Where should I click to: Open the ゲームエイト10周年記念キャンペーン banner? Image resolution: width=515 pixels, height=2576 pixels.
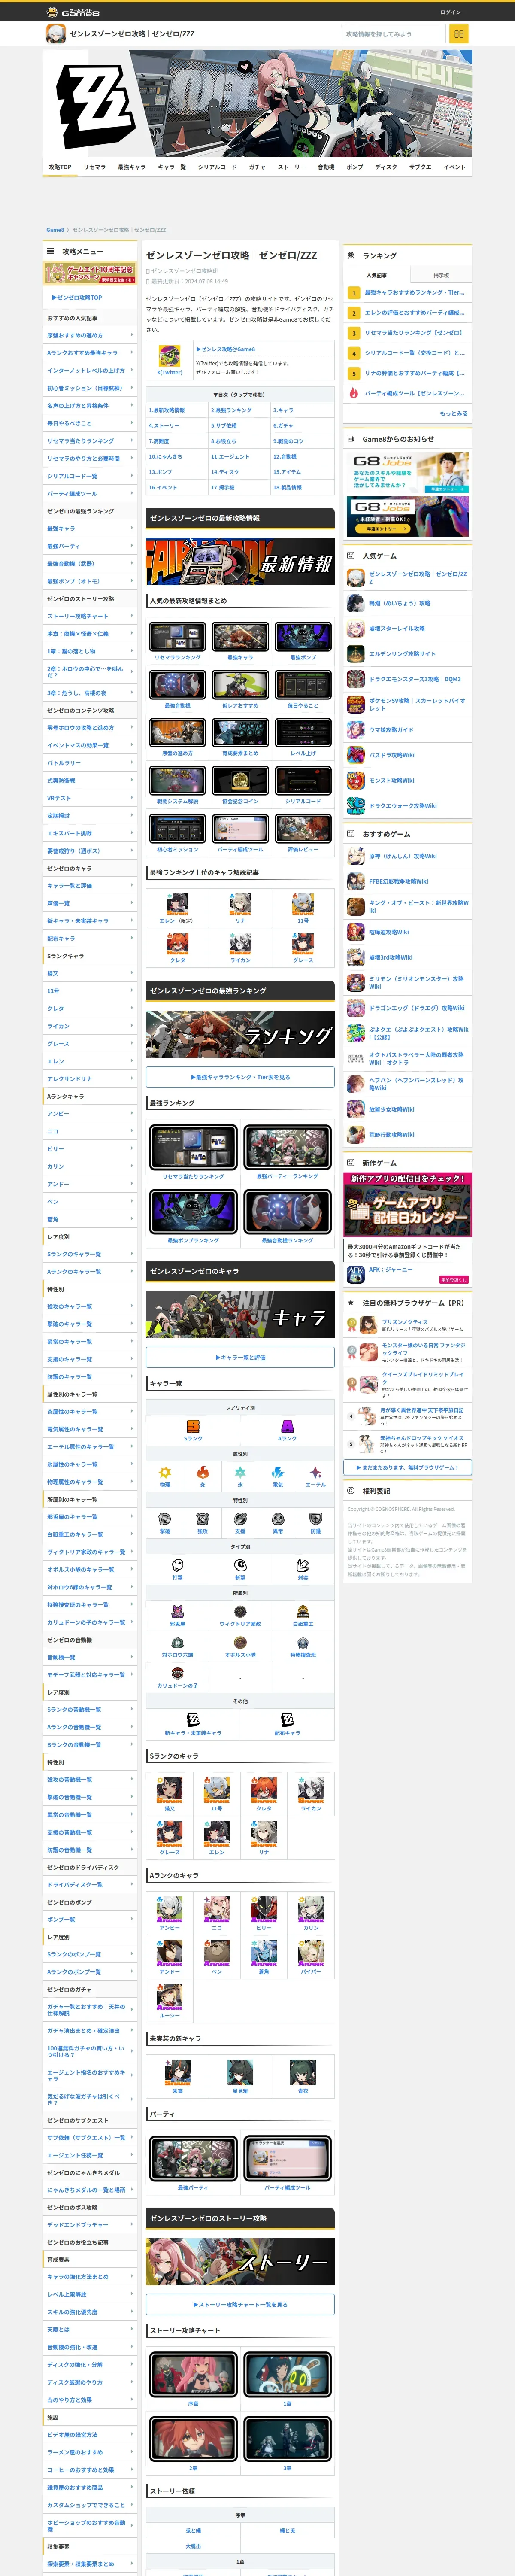(x=90, y=273)
